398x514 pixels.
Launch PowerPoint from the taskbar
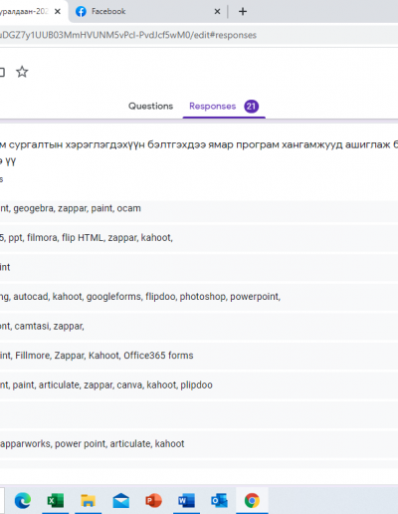153,501
